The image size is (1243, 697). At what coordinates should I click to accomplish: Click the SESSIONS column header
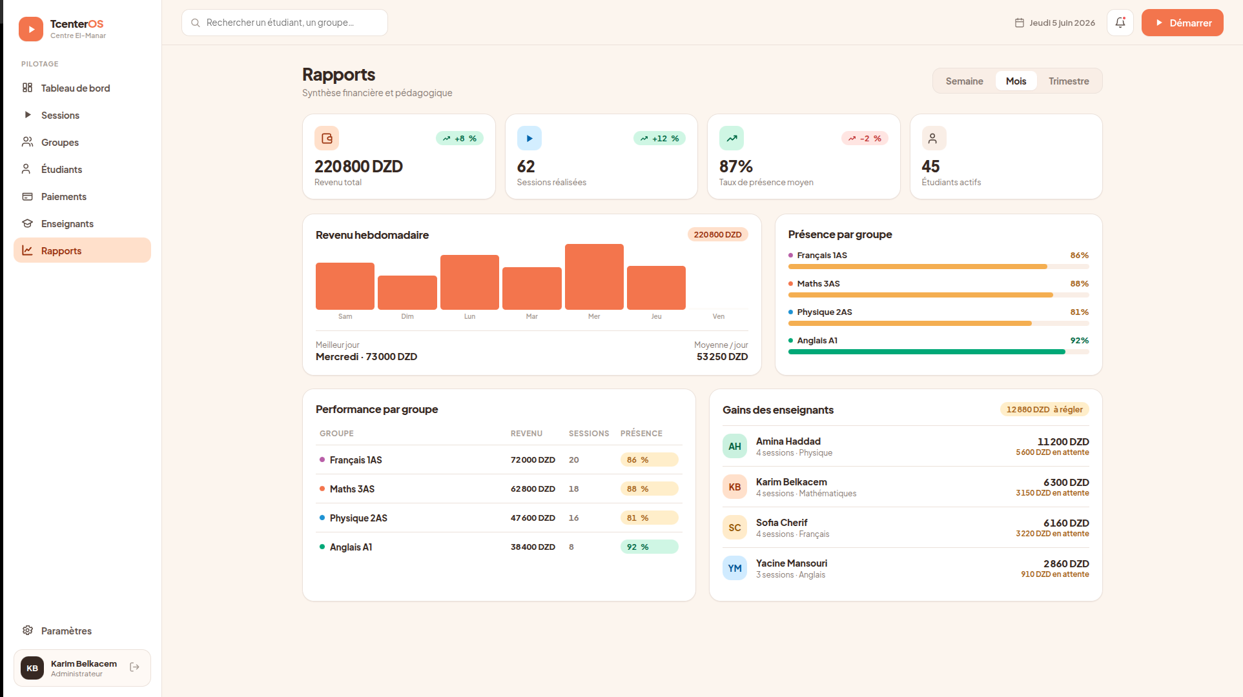click(x=589, y=434)
